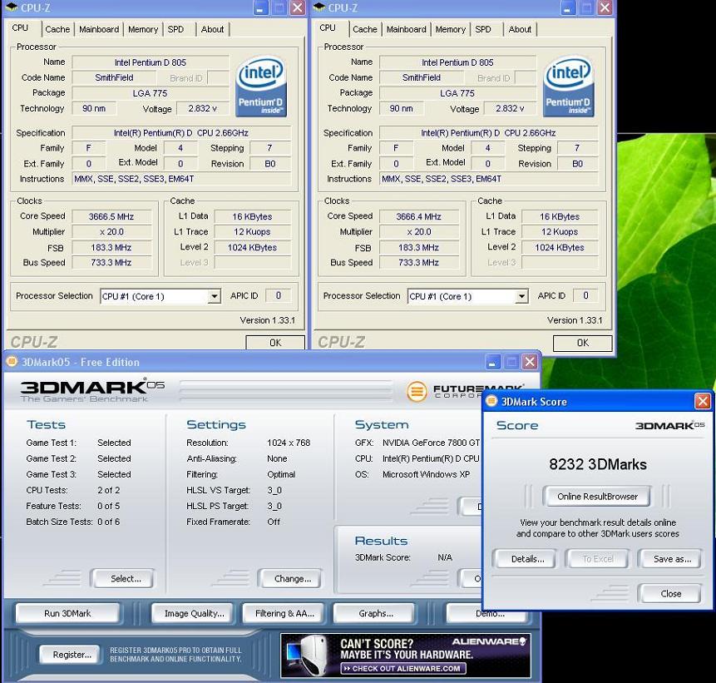Click '1024 KBytes' Level 2 in right CPU-Z
716x683 pixels.
(560, 247)
